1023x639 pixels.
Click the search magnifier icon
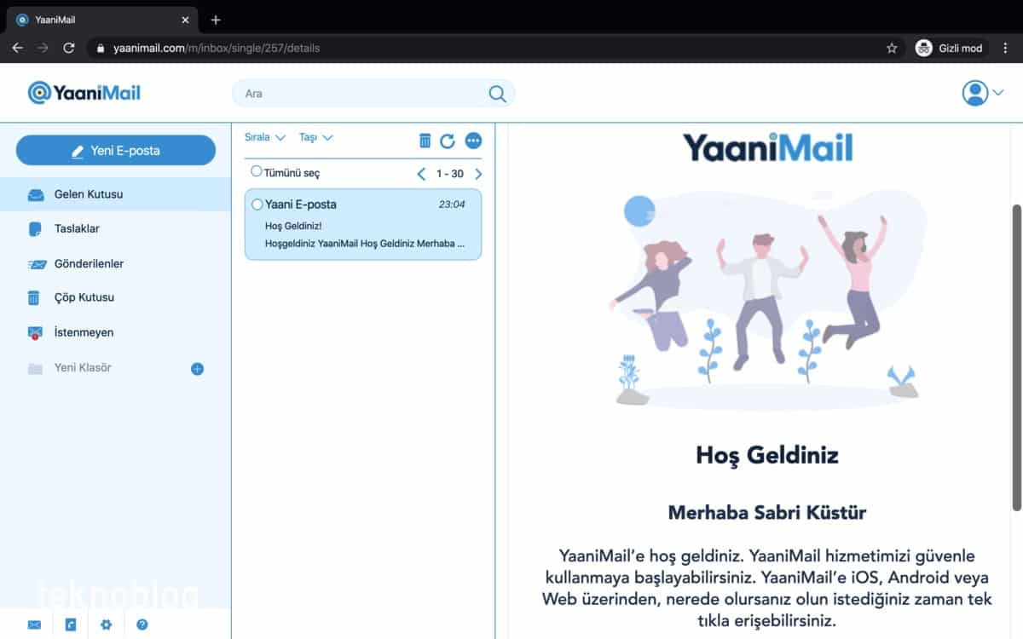click(497, 94)
